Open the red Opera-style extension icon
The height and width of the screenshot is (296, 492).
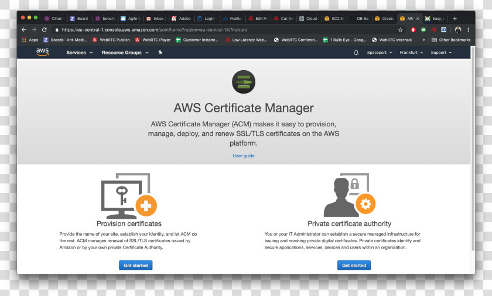point(413,30)
